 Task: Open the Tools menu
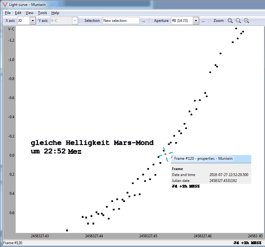tap(42, 13)
